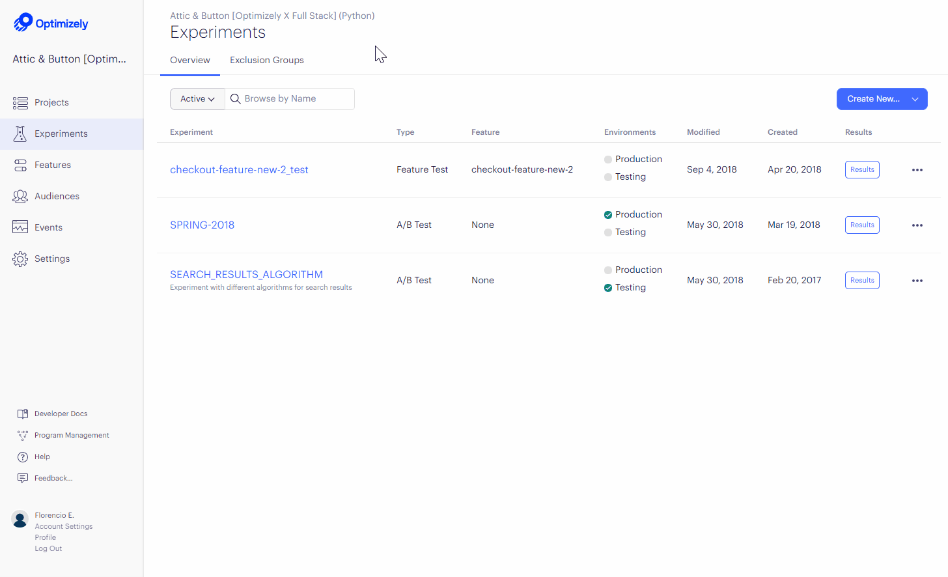
Task: Open Developer Docs via the book icon
Action: [21, 413]
